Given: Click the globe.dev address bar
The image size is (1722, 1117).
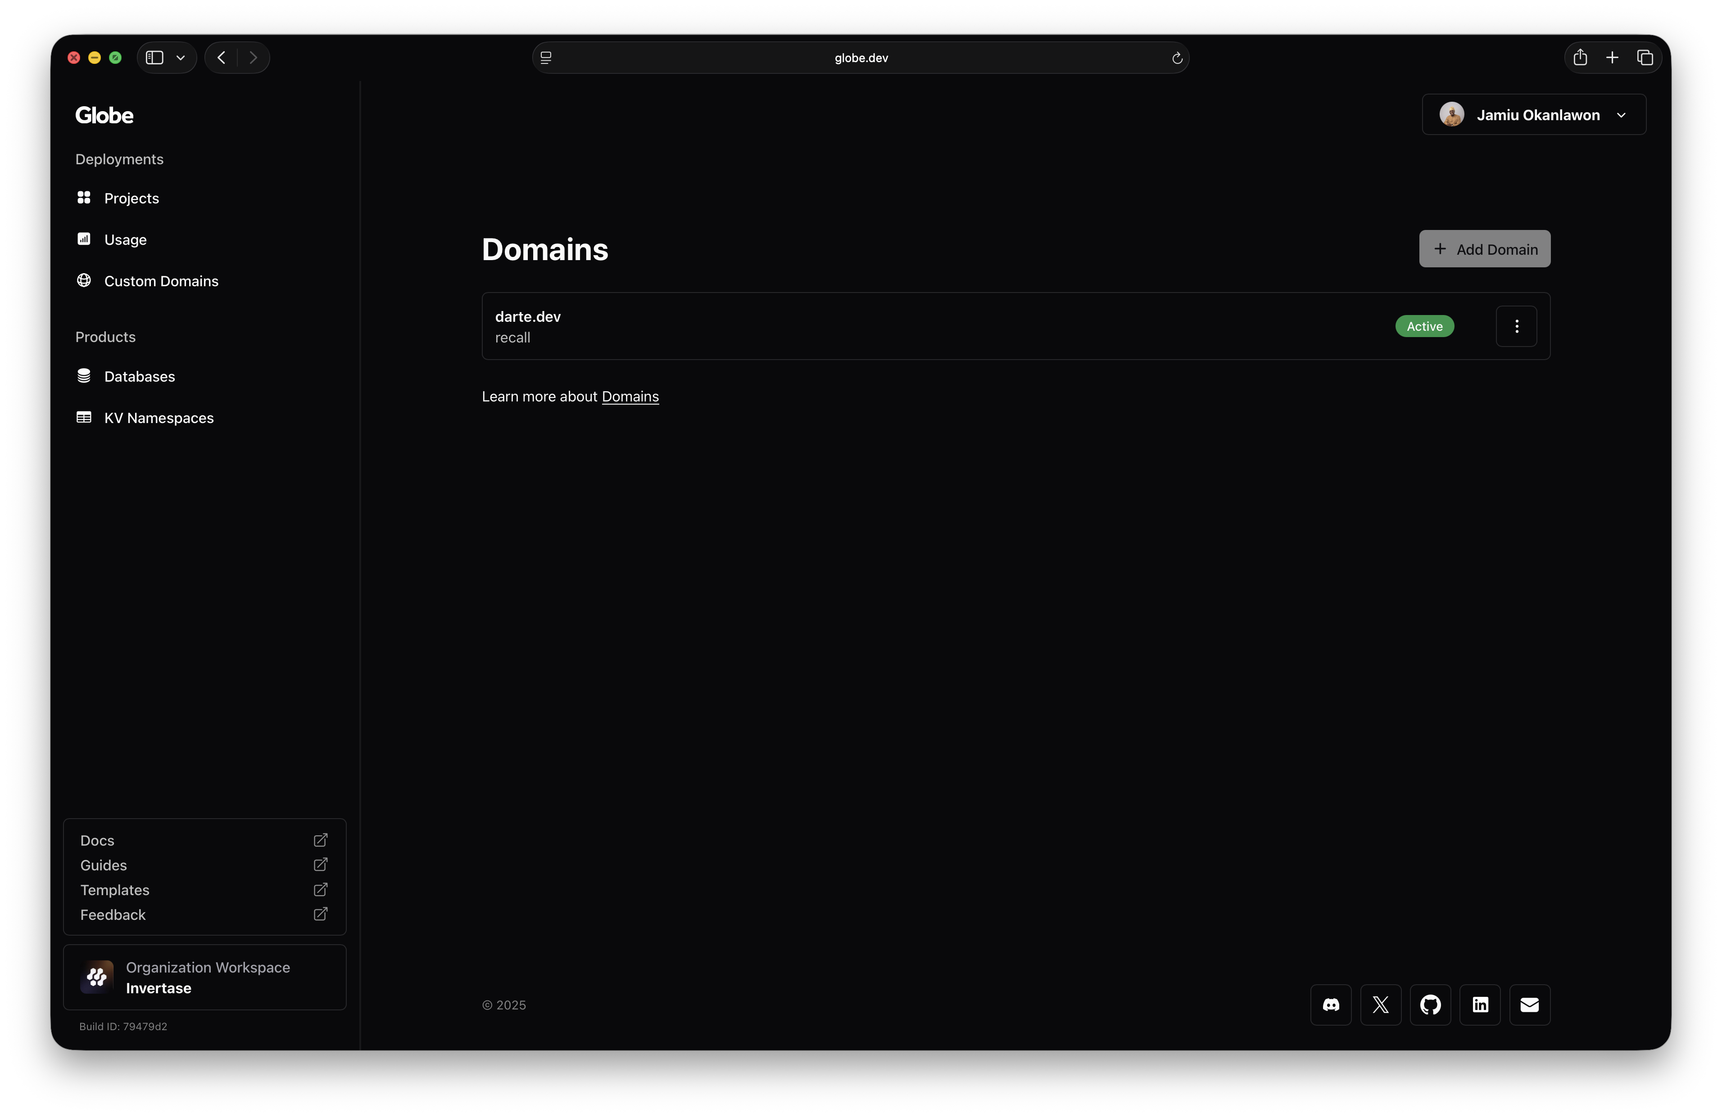Looking at the screenshot, I should pos(860,58).
